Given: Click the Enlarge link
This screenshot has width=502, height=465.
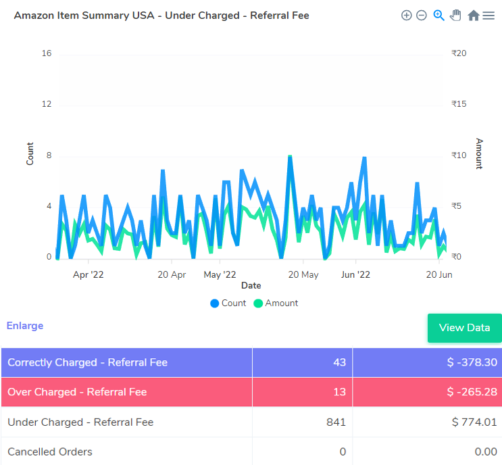Looking at the screenshot, I should click(25, 326).
